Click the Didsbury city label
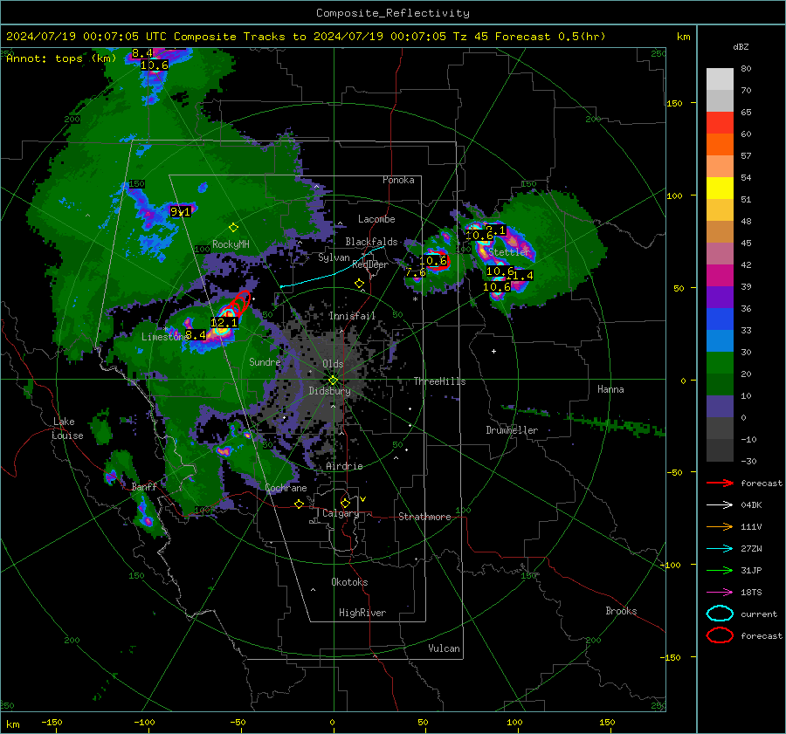Viewport: 786px width, 734px height. (x=329, y=391)
